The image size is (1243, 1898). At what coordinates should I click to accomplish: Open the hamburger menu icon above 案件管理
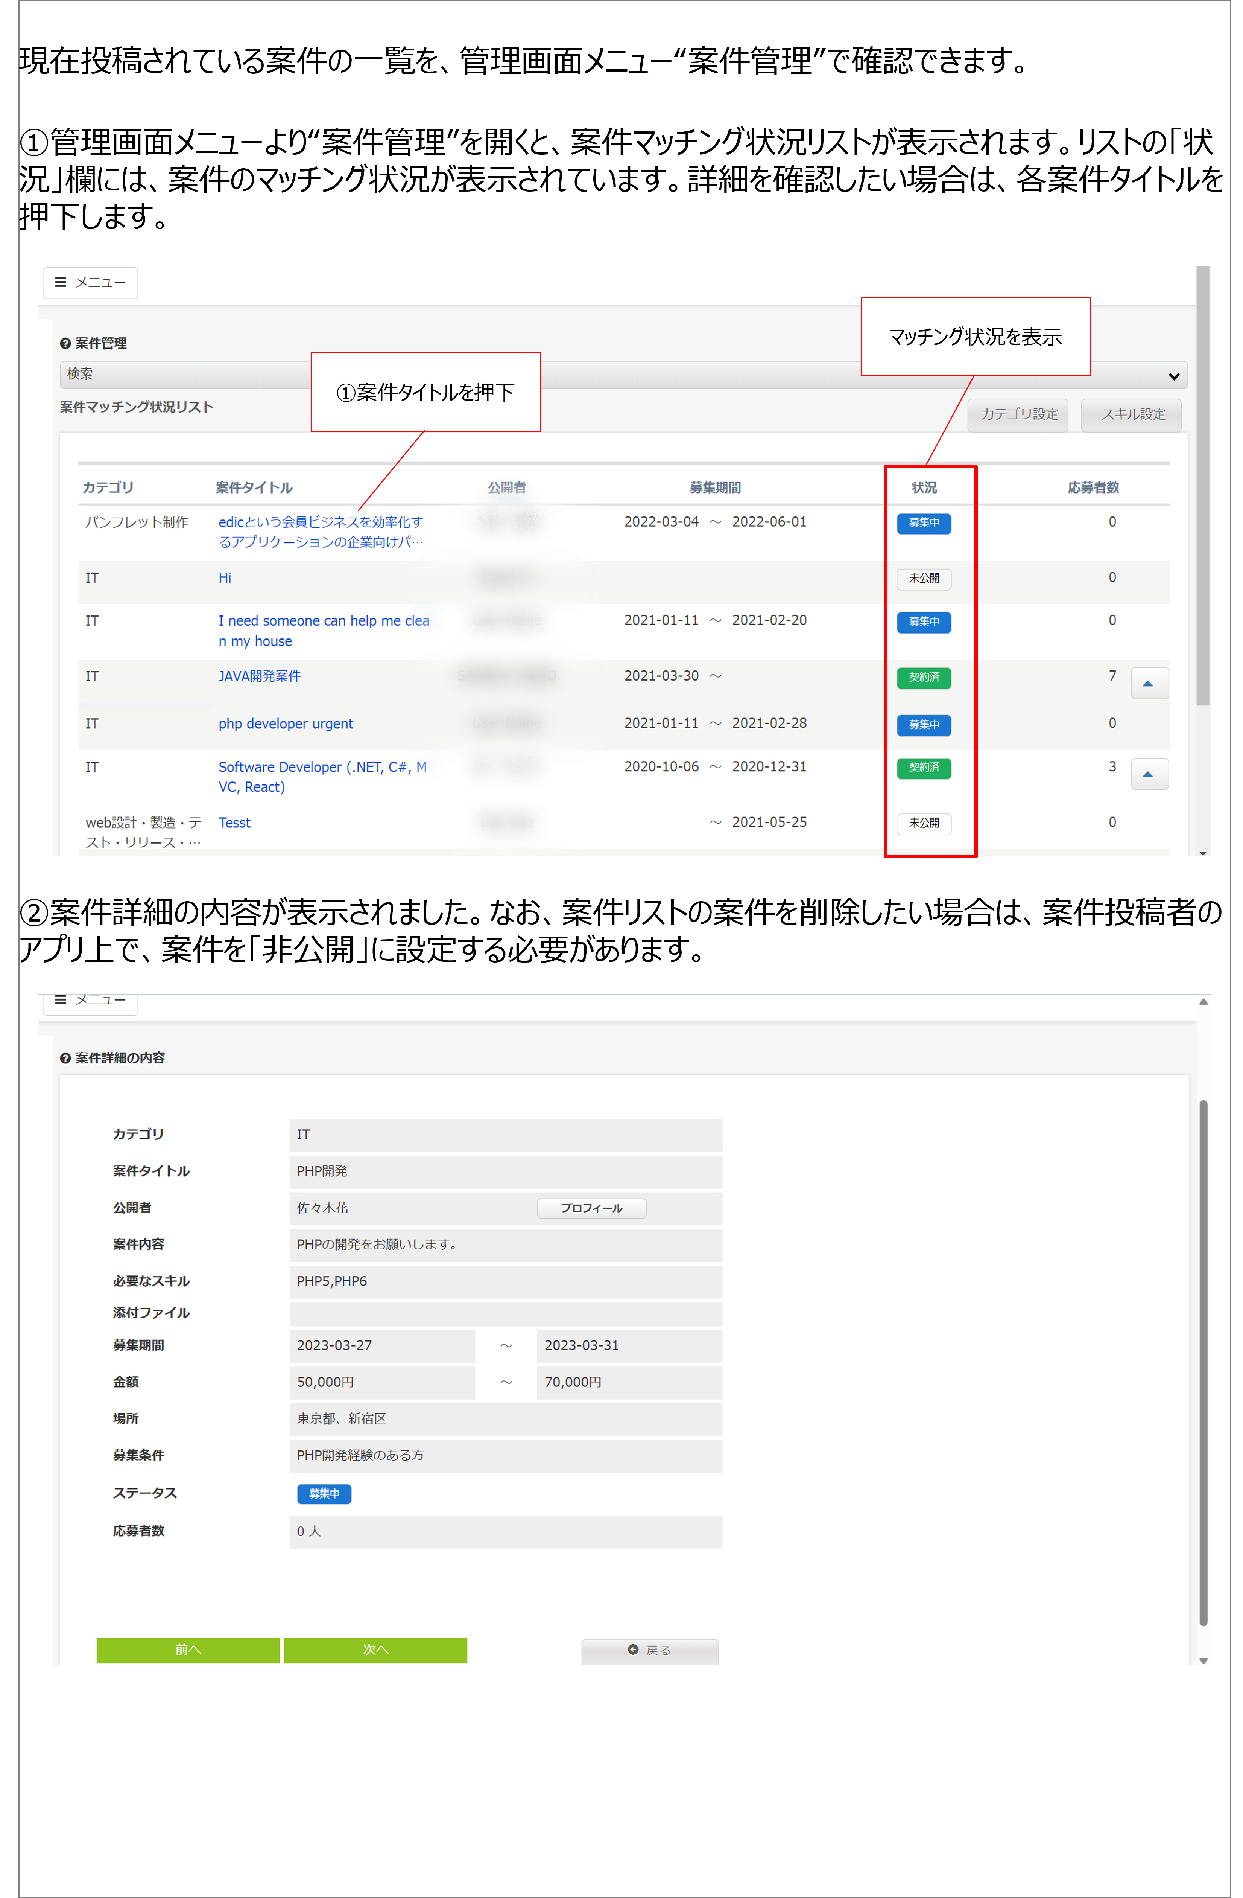[61, 282]
